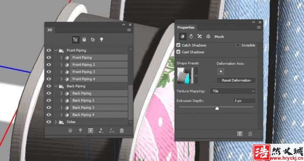Open the Deform tab in Properties

[191, 36]
